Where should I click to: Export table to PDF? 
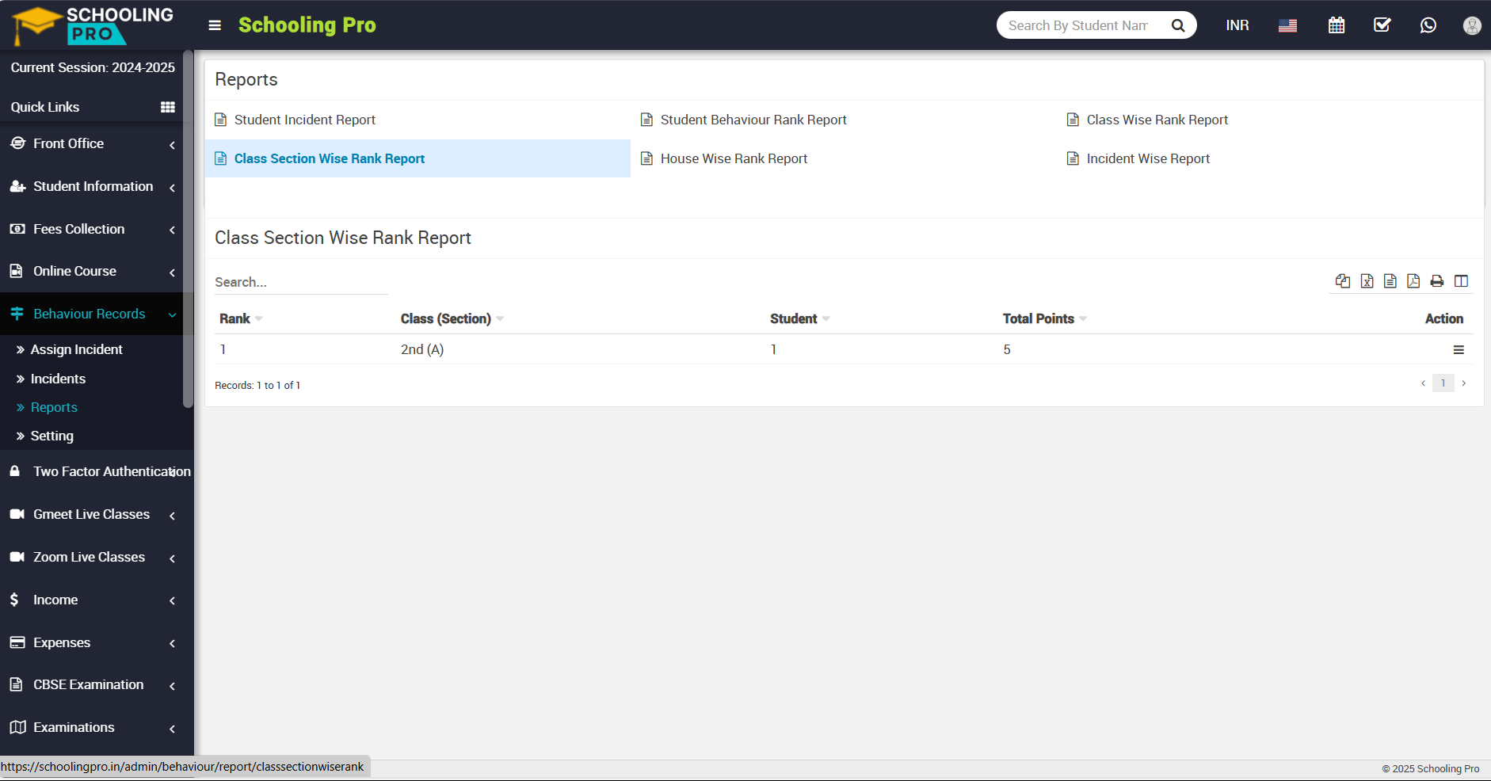(1413, 281)
